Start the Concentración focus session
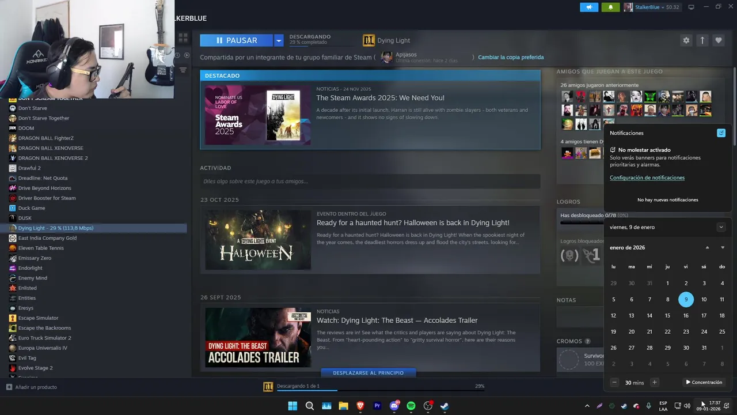Image resolution: width=737 pixels, height=415 pixels. [704, 383]
